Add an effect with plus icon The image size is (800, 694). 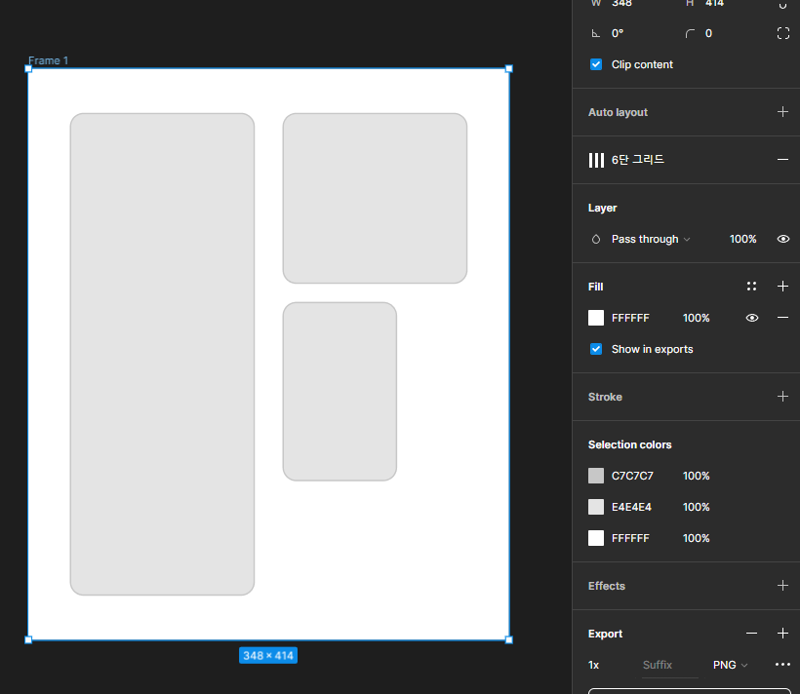click(782, 586)
